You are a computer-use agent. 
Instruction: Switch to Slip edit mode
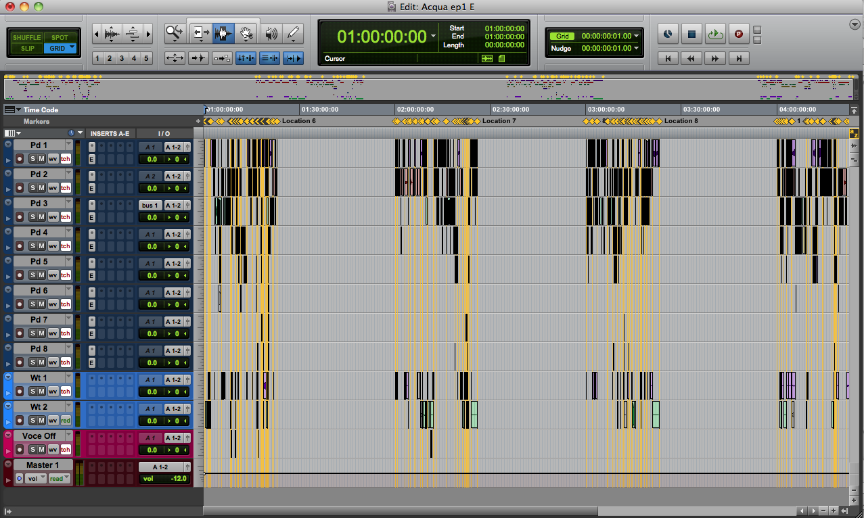pyautogui.click(x=27, y=49)
